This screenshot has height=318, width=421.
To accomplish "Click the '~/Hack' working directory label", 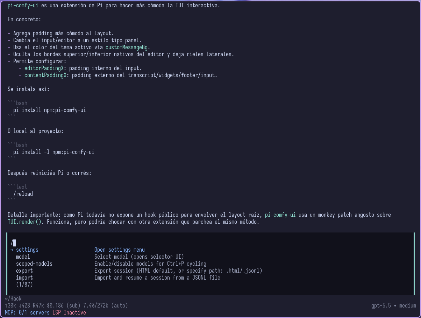I will (13, 299).
